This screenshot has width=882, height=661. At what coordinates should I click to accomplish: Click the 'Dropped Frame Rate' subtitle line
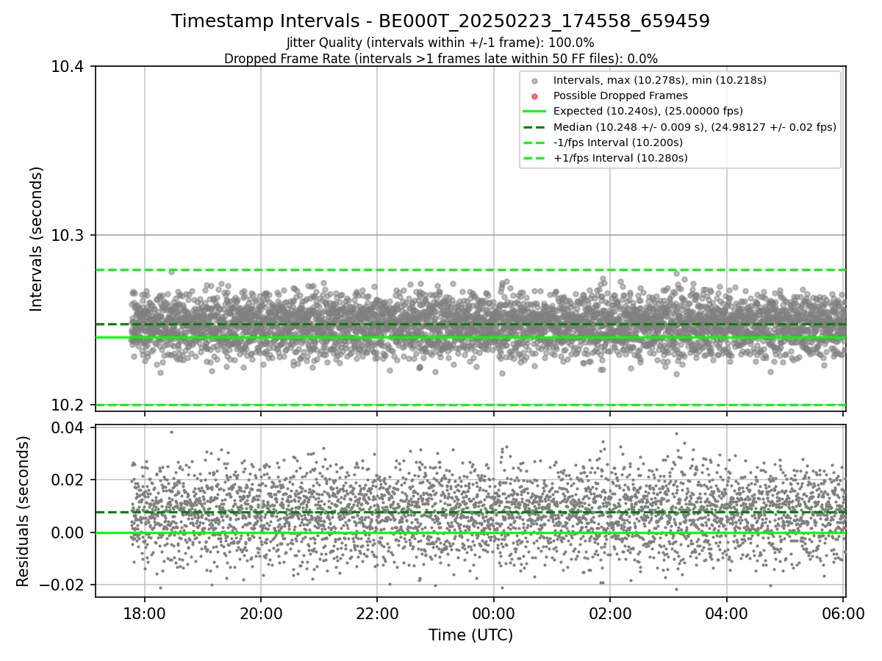pos(440,59)
